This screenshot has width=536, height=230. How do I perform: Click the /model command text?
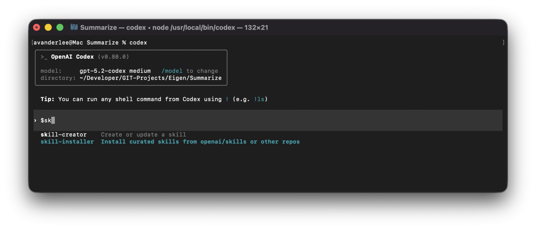pos(172,71)
